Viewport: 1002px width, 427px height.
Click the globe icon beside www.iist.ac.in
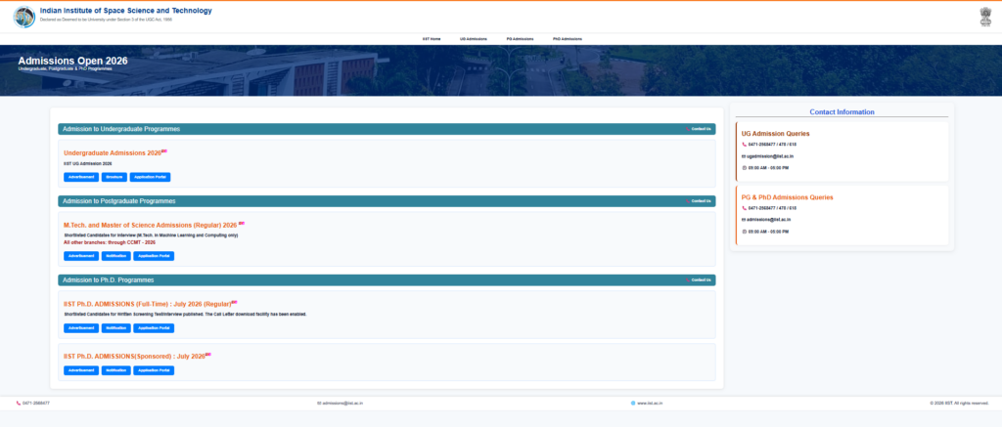pyautogui.click(x=633, y=403)
